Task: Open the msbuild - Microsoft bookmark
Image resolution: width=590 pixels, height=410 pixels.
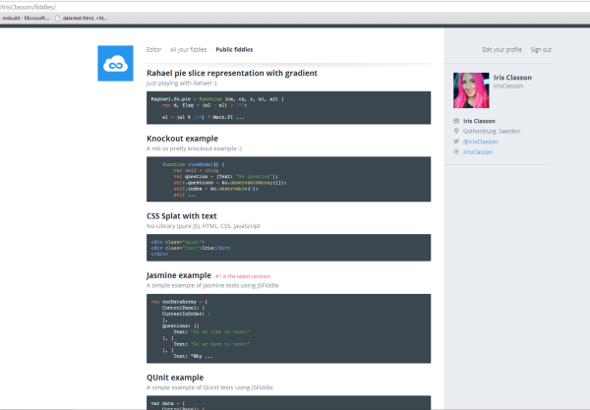Action: [x=25, y=18]
